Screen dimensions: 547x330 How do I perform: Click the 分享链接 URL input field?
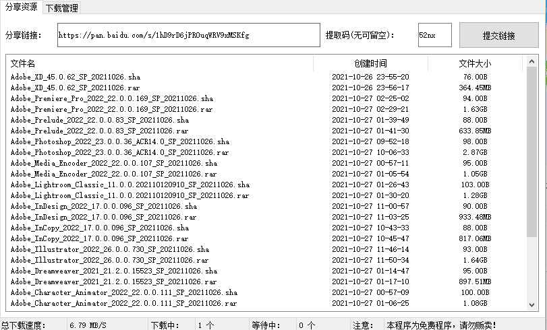pos(189,35)
